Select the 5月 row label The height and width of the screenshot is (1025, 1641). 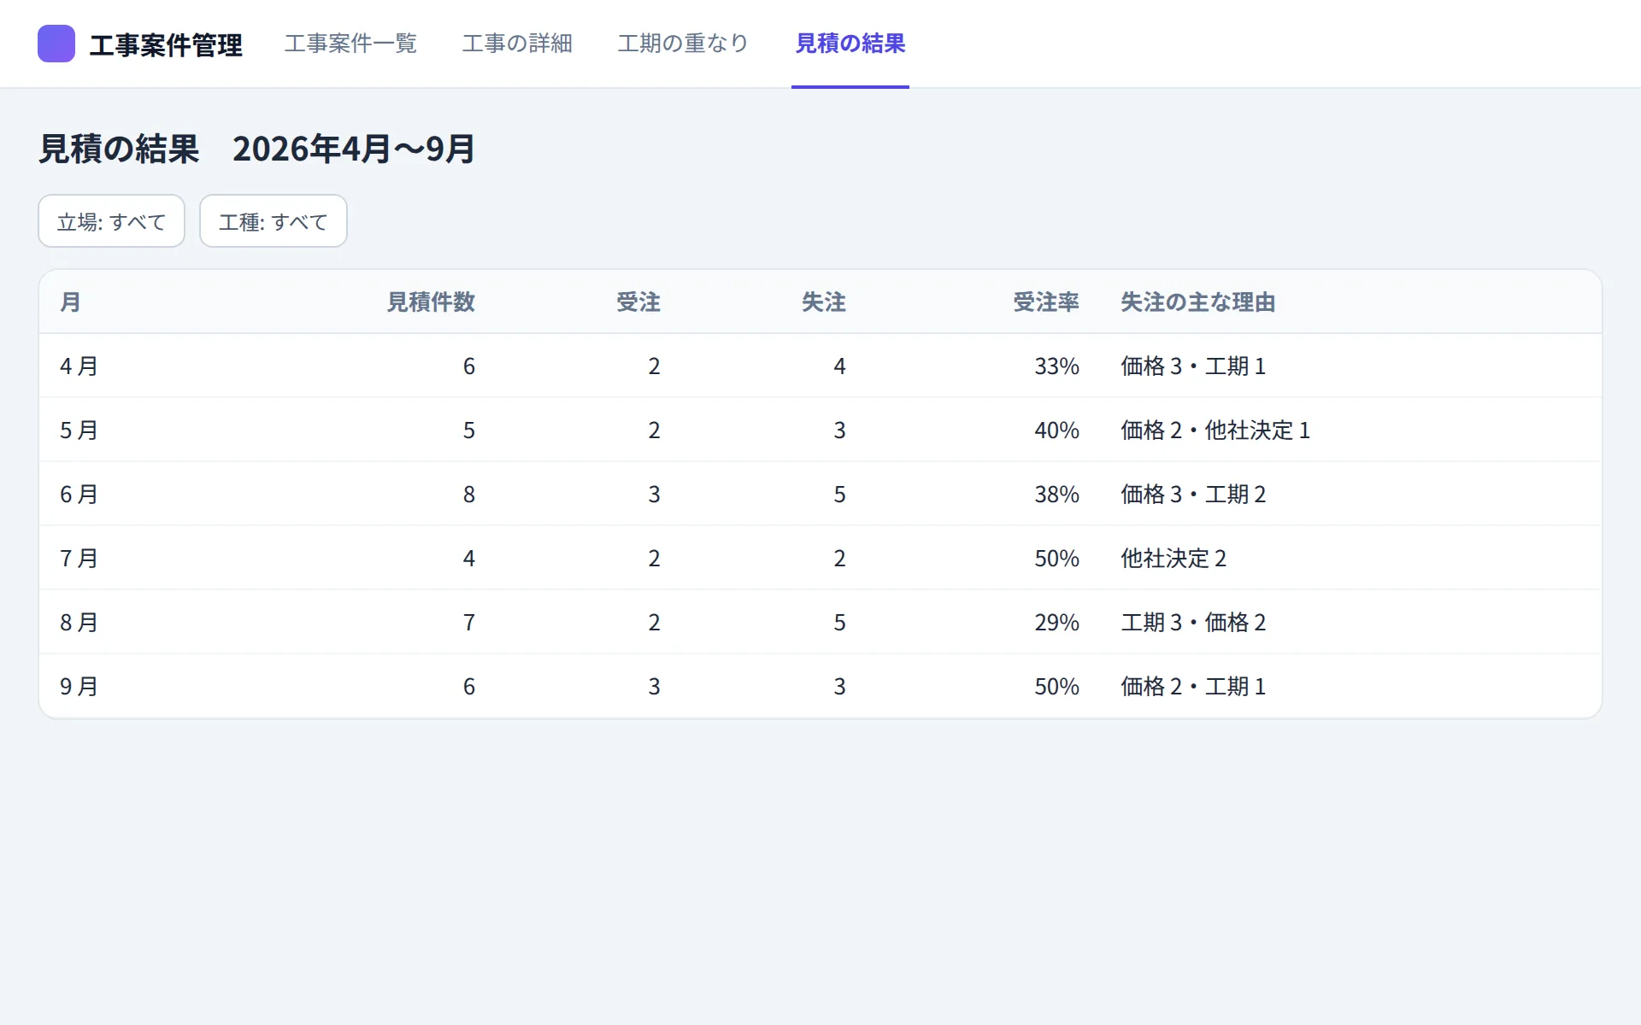[x=79, y=430]
